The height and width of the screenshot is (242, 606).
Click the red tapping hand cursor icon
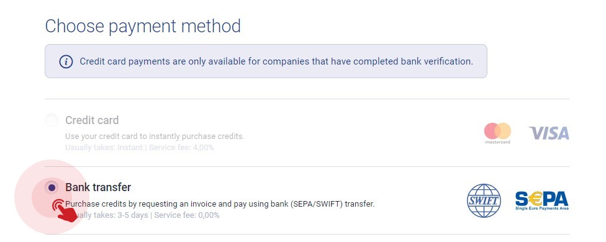pyautogui.click(x=64, y=210)
